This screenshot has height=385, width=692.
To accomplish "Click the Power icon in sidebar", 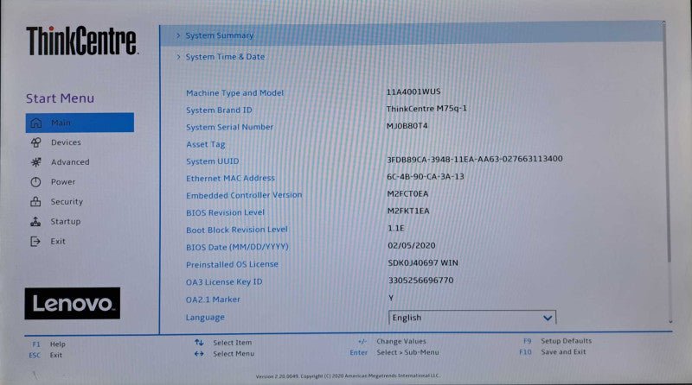I will [x=35, y=182].
